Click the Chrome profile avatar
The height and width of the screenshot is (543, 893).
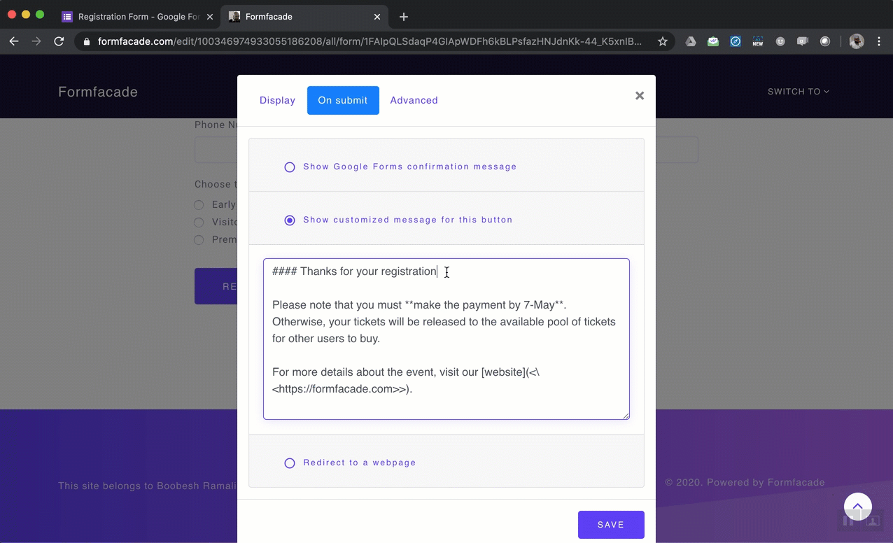click(x=856, y=41)
